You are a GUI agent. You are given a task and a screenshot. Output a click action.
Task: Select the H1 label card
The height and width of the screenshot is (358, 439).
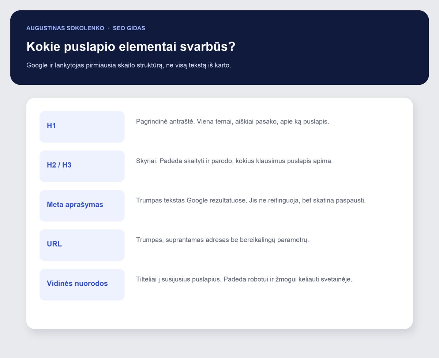(82, 127)
